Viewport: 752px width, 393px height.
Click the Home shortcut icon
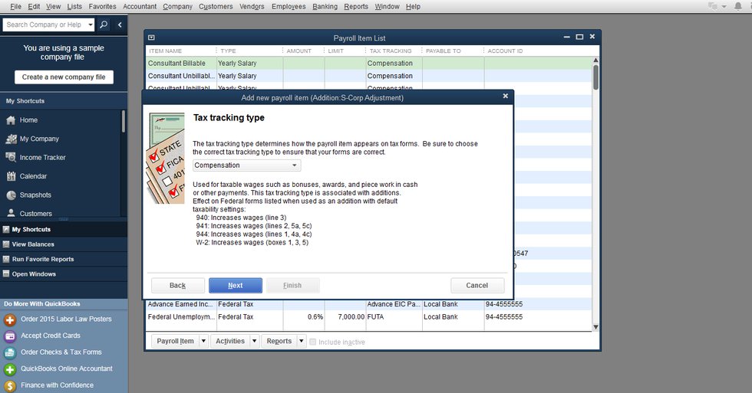coord(11,120)
